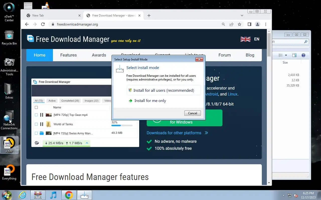Open Chrome three-dot menu
321x200 pixels.
(x=266, y=24)
